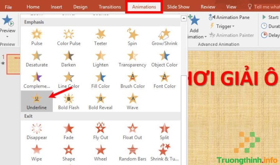The image size is (280, 165).
Task: Choose the Random Bars exit animation
Action: (x=132, y=153)
